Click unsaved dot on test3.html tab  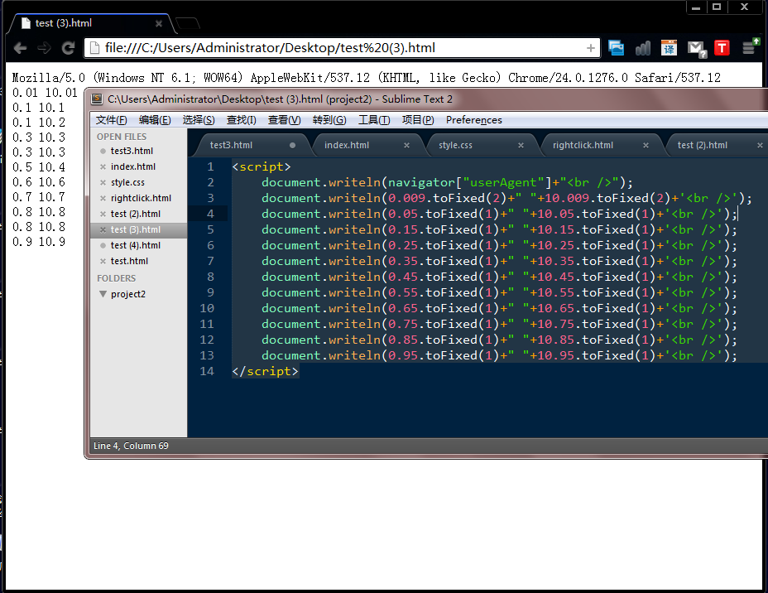292,146
